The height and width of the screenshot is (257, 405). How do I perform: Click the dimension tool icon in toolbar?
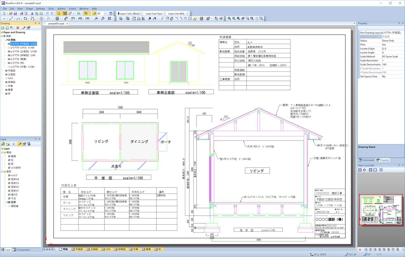click(x=73, y=19)
